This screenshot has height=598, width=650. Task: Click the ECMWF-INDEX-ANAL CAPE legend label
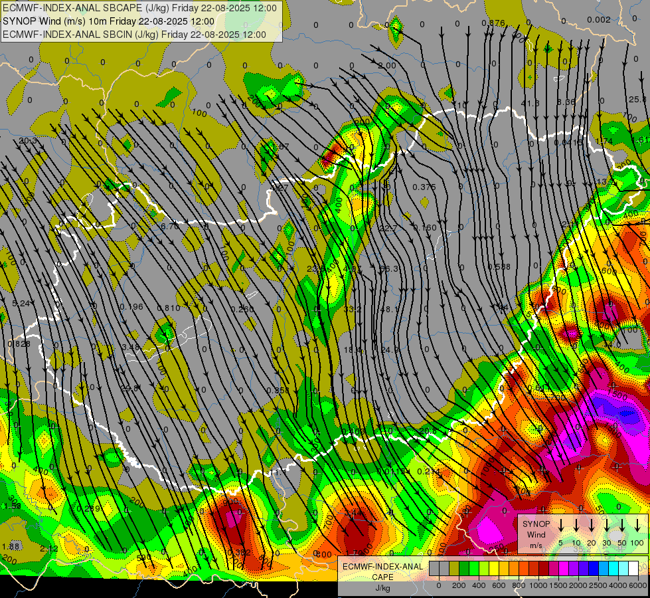pyautogui.click(x=382, y=577)
